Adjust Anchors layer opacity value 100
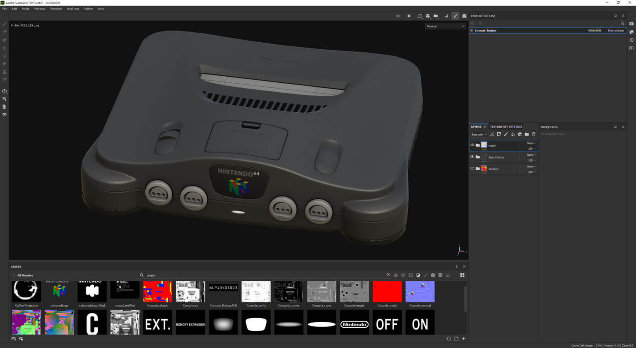The image size is (636, 348). pos(532,172)
